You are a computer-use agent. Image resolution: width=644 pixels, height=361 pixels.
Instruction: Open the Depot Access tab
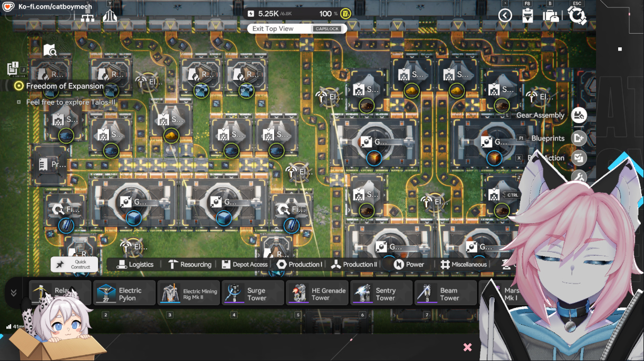click(x=244, y=264)
